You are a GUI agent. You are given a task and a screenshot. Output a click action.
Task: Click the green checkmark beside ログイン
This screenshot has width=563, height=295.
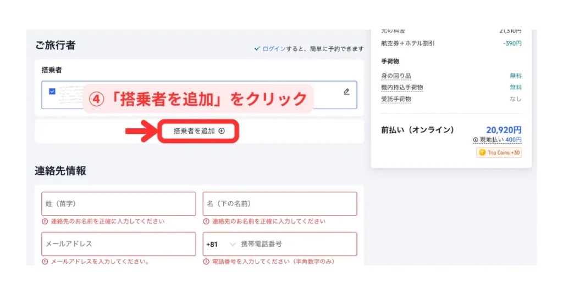(x=257, y=49)
